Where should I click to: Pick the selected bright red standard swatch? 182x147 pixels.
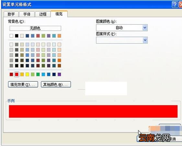point(17,74)
